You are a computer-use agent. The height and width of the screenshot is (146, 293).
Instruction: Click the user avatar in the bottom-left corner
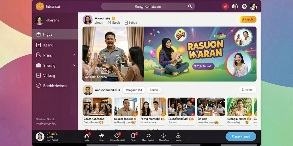point(40,137)
